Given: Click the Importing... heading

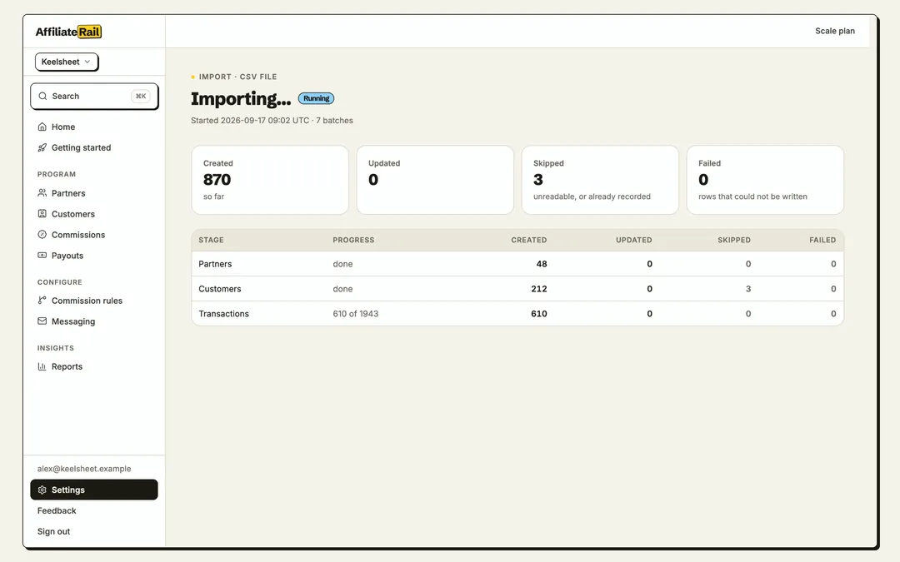Looking at the screenshot, I should [241, 98].
